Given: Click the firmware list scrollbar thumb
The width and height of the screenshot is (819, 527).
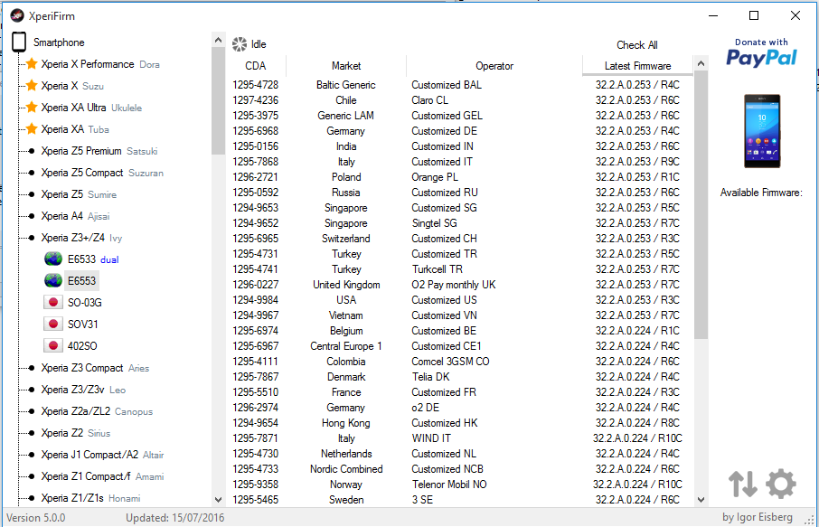Looking at the screenshot, I should 701,204.
